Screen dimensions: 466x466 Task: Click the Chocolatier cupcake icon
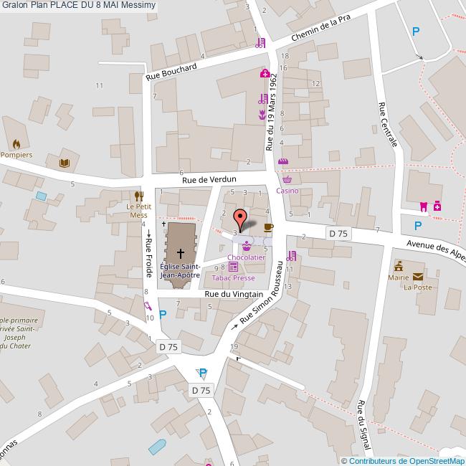coord(246,246)
